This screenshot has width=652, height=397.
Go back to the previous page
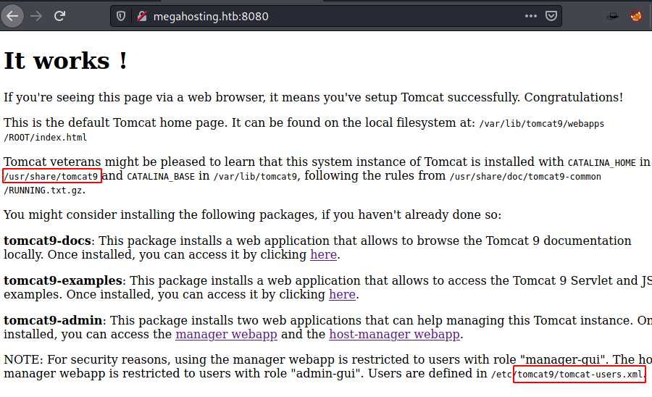pyautogui.click(x=12, y=16)
